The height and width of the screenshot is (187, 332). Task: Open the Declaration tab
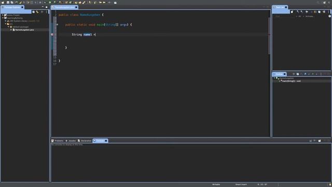click(x=85, y=141)
